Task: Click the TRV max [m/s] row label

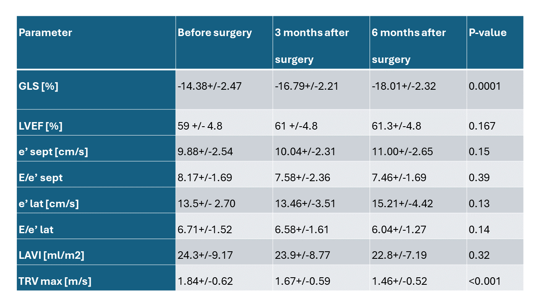Action: (55, 281)
